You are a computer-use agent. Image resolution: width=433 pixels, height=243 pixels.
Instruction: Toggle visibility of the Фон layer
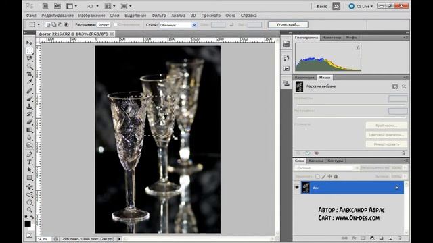pos(297,188)
